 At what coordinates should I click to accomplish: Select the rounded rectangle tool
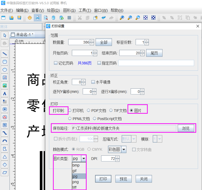[5, 62]
